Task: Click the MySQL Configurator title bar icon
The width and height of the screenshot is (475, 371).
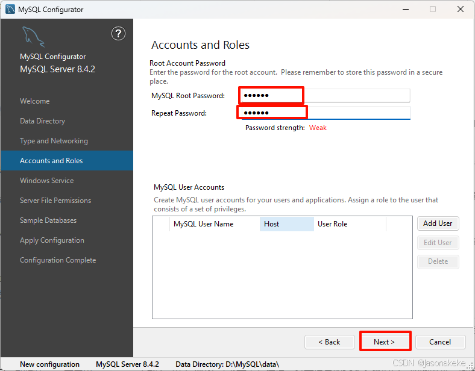Action: 10,10
